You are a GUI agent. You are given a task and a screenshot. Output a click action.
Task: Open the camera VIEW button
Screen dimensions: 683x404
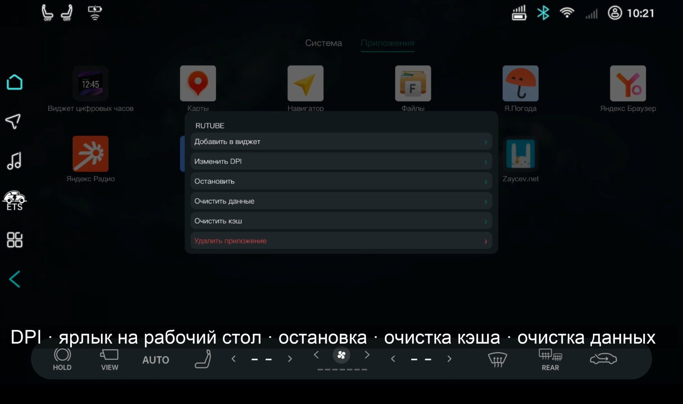[110, 359]
